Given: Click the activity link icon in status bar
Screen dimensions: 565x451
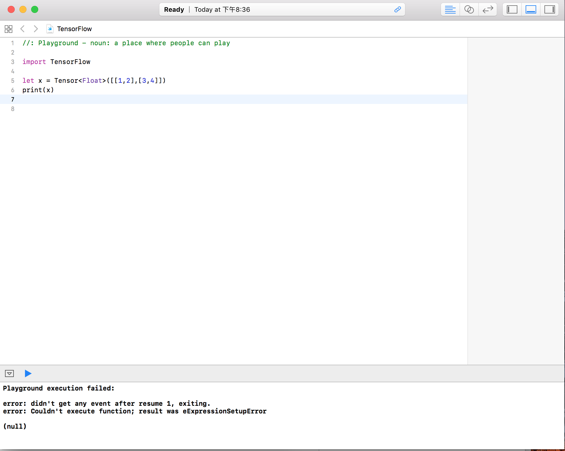Looking at the screenshot, I should pyautogui.click(x=397, y=9).
